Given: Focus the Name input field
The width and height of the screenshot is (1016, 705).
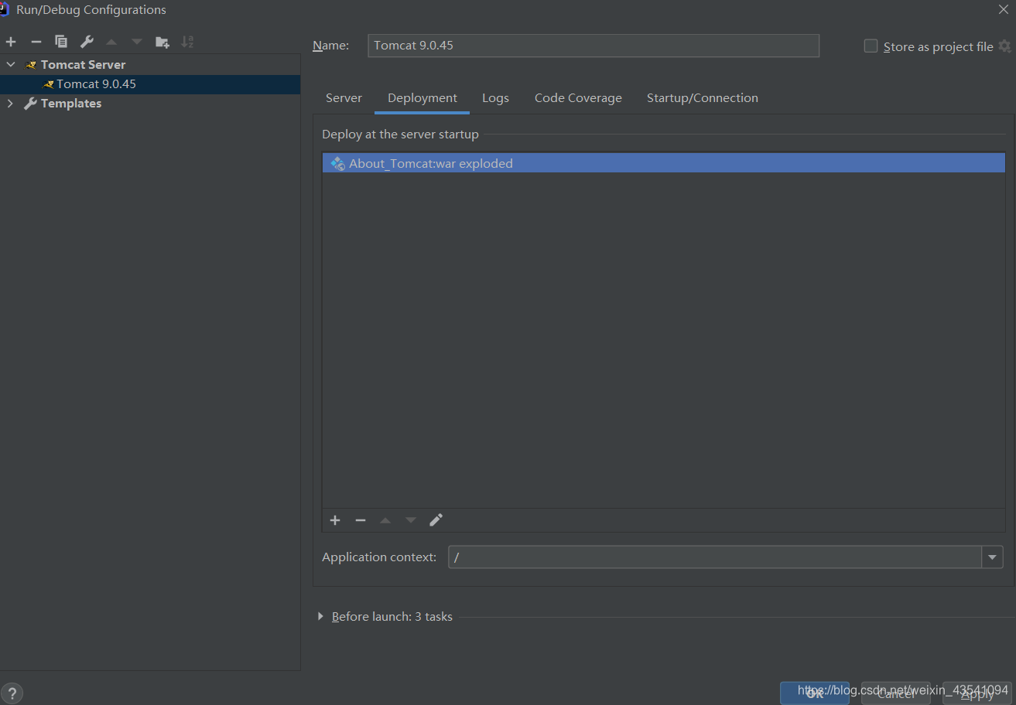Looking at the screenshot, I should point(594,46).
